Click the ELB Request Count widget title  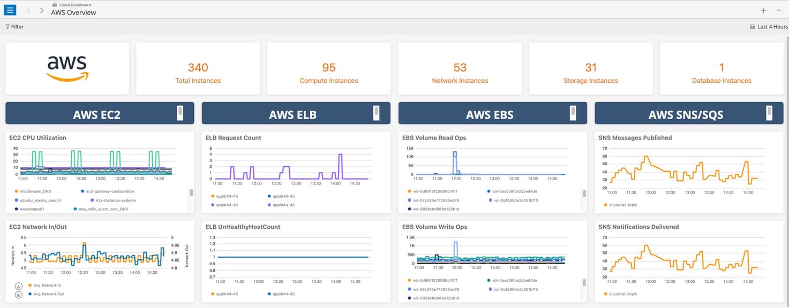pos(233,138)
